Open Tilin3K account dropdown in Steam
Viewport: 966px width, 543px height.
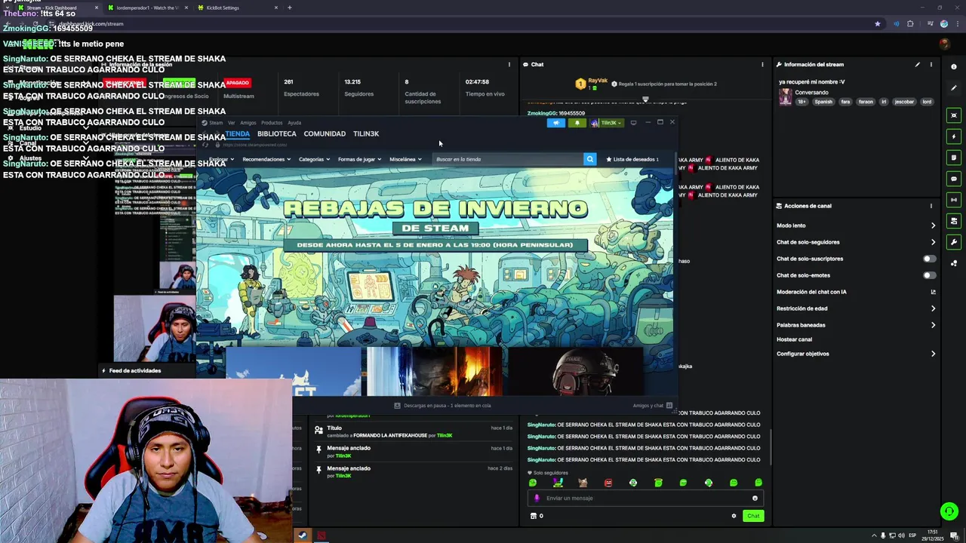(x=607, y=123)
